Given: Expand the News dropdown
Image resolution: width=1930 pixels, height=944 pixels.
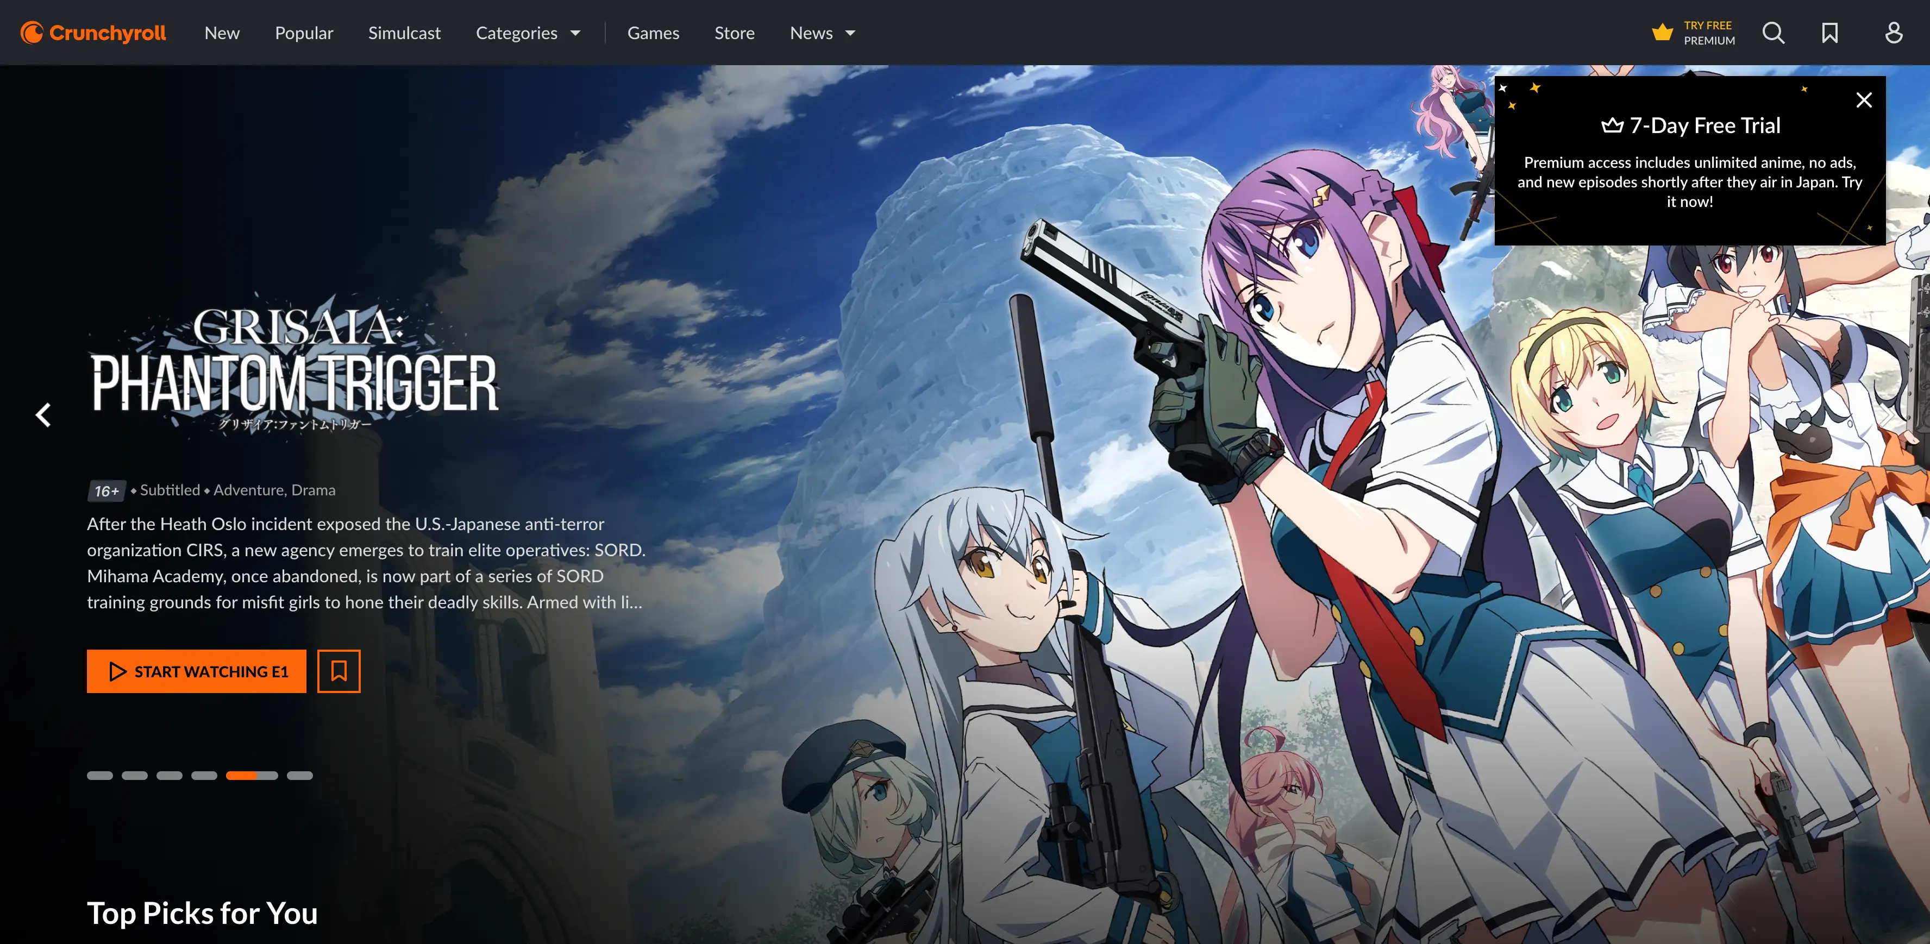Looking at the screenshot, I should point(822,33).
